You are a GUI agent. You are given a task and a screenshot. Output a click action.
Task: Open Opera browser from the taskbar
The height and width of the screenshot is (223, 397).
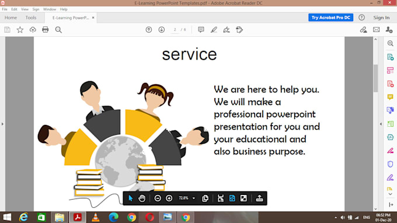point(149,217)
